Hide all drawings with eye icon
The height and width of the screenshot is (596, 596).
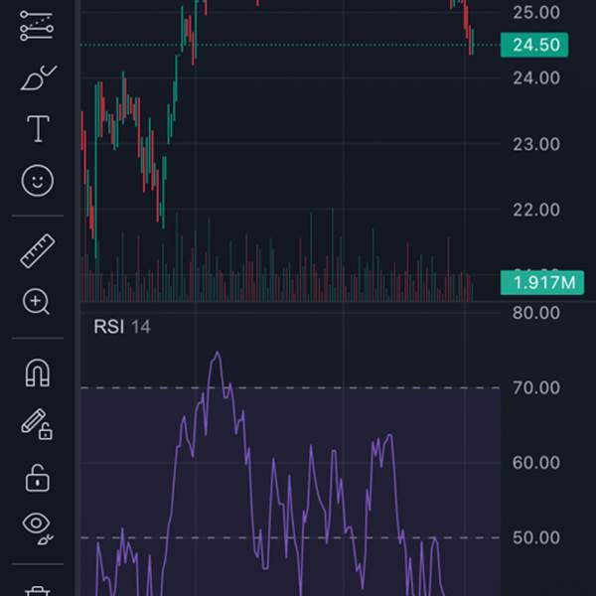click(38, 525)
